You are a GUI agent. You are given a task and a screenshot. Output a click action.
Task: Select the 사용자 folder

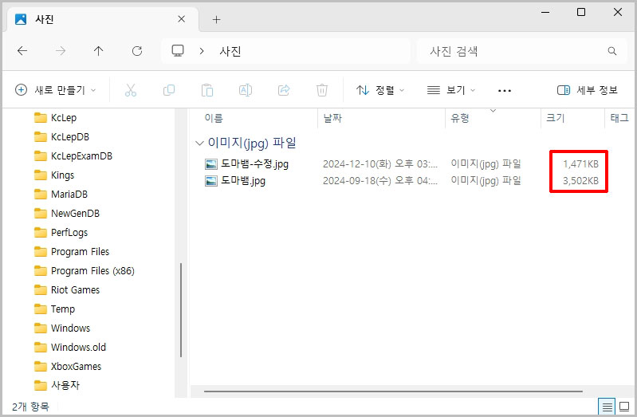57,385
